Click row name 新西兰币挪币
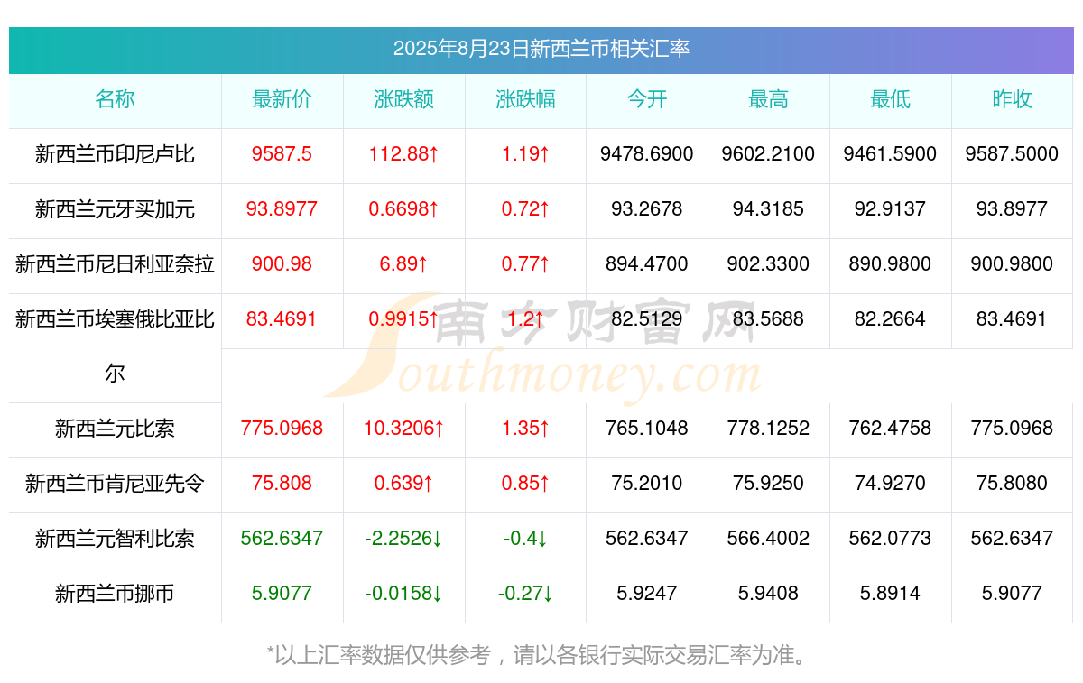This screenshot has height=683, width=1083. pos(115,594)
